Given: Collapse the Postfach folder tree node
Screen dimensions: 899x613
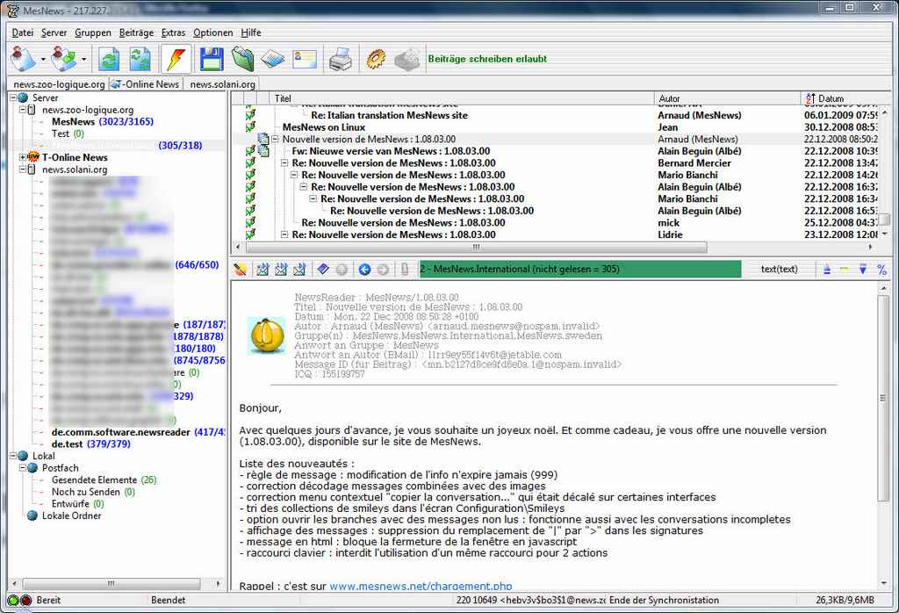Looking at the screenshot, I should pos(23,468).
